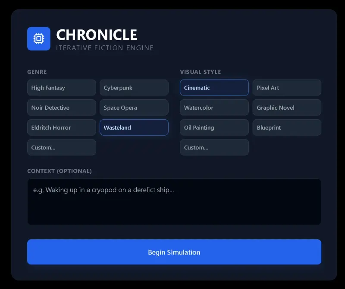Toggle the selected Cinematic visual style
345x289 pixels.
click(214, 88)
